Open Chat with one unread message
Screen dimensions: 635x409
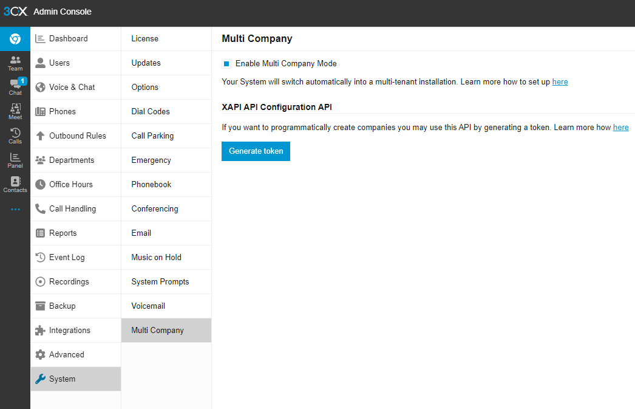point(15,87)
